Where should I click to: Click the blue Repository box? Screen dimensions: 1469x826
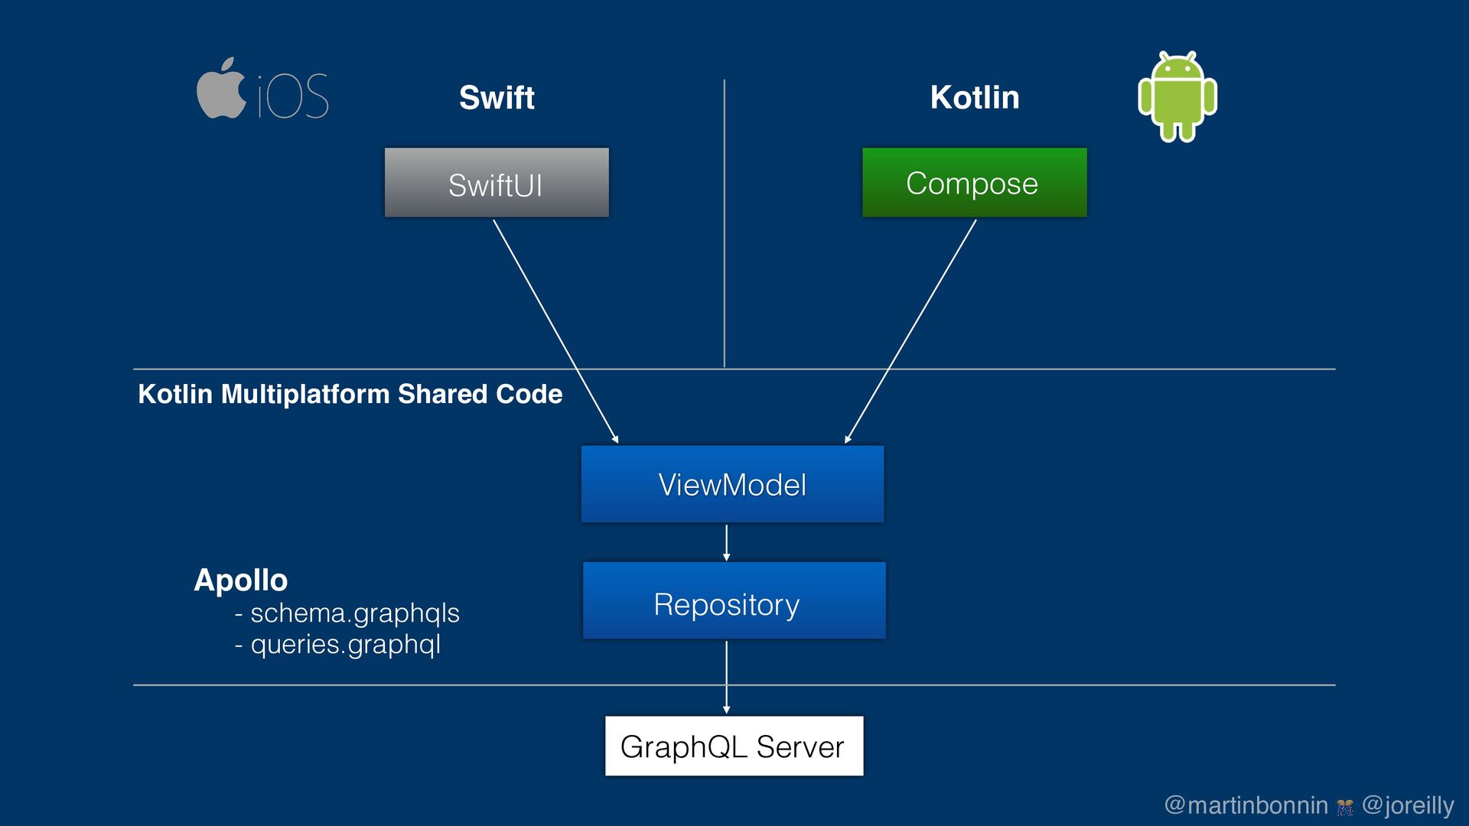click(x=734, y=601)
